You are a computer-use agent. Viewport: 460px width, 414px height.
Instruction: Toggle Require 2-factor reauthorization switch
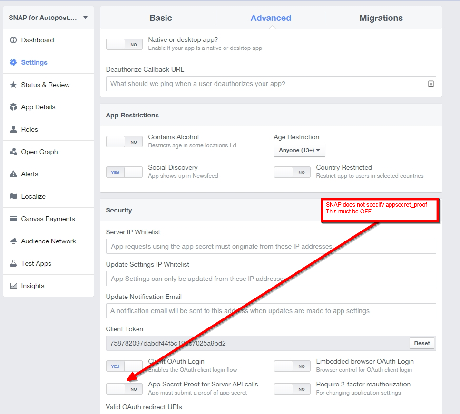tap(292, 389)
